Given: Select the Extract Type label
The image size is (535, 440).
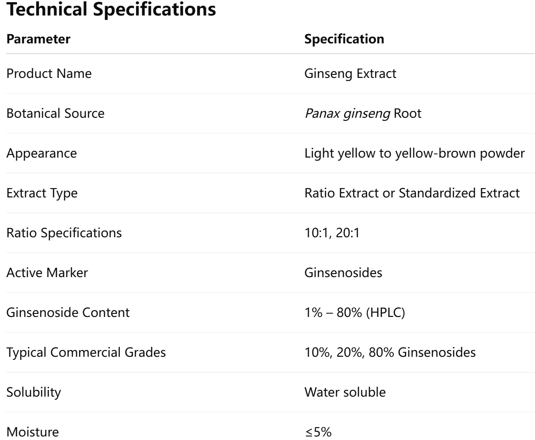Looking at the screenshot, I should click(42, 193).
